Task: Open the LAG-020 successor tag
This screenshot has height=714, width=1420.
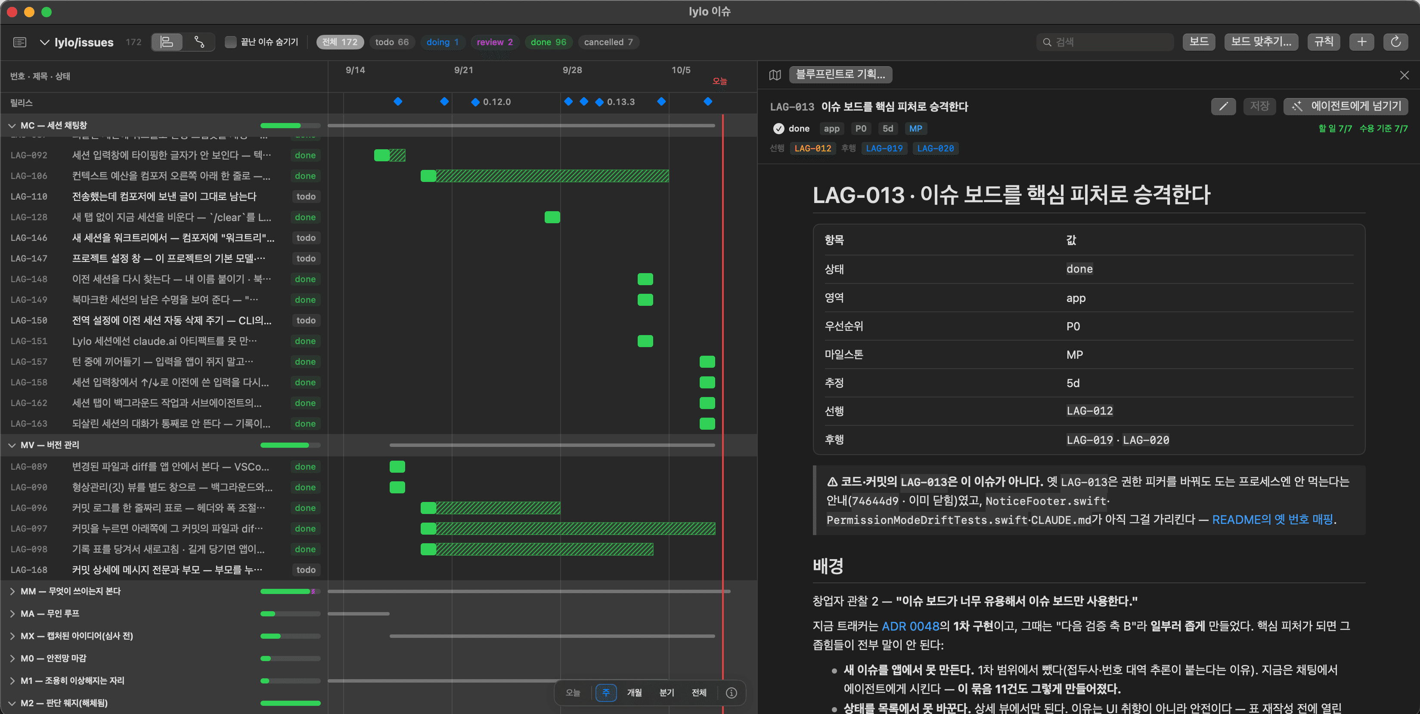Action: 936,149
